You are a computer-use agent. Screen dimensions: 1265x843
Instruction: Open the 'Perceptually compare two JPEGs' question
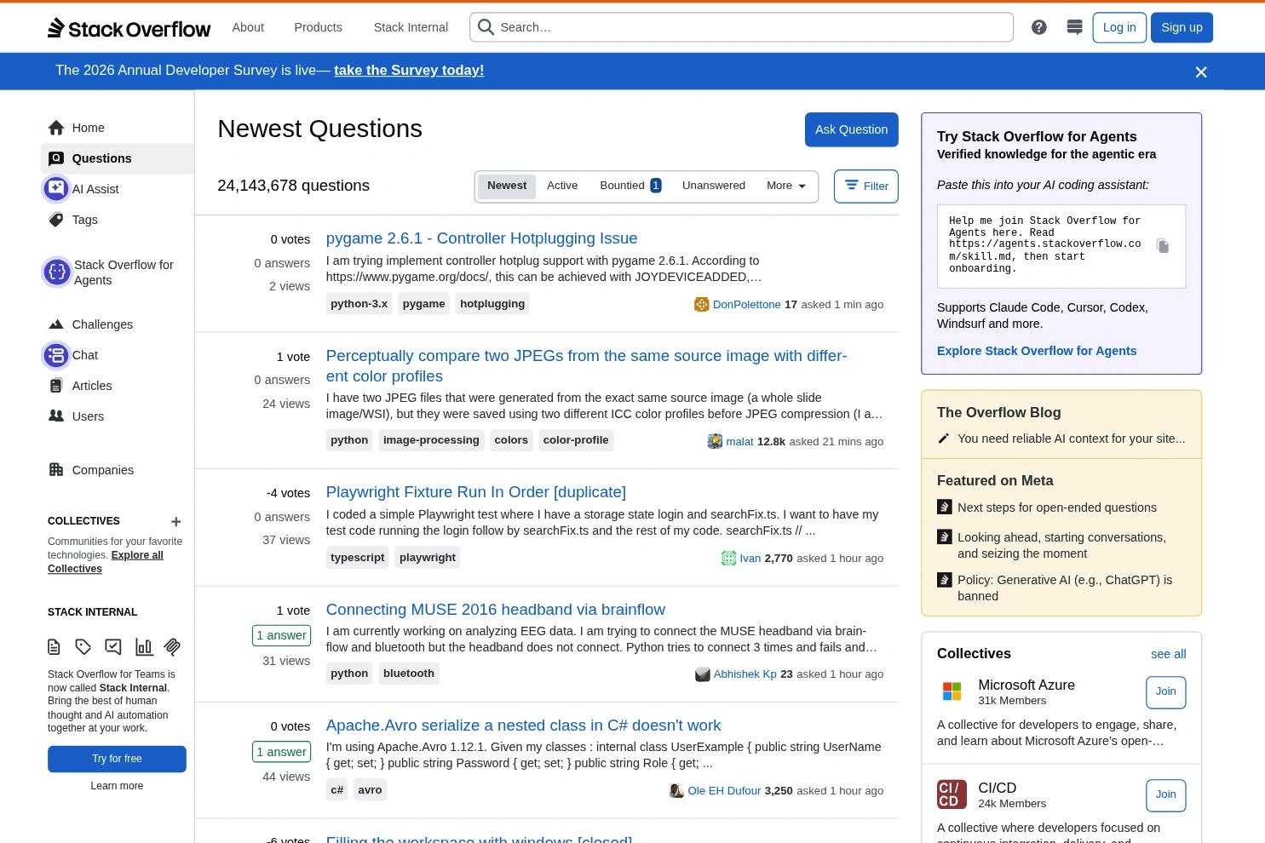point(586,366)
